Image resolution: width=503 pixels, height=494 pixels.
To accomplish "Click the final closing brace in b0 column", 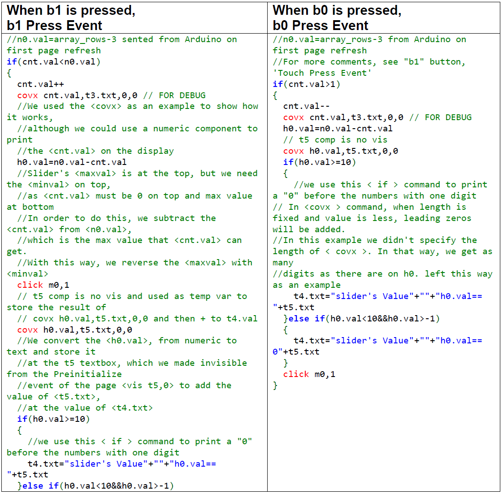I will (x=275, y=386).
